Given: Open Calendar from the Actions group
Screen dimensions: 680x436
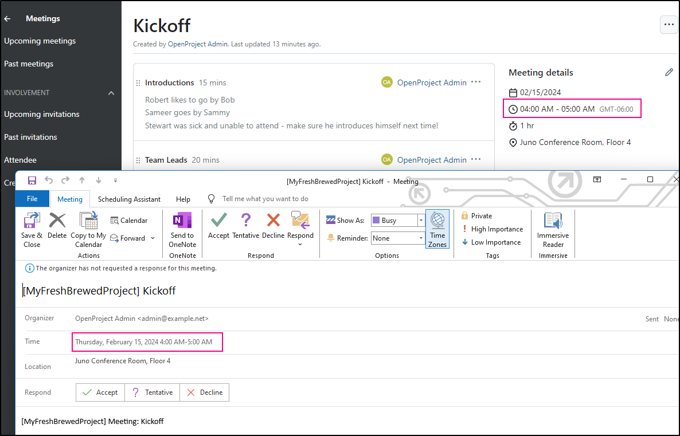Looking at the screenshot, I should [x=129, y=221].
